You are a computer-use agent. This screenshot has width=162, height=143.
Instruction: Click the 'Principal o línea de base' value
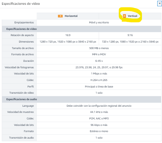(99, 87)
